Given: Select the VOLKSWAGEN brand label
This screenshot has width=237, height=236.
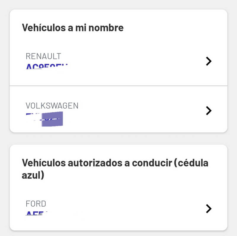Looking at the screenshot, I should pyautogui.click(x=52, y=106).
